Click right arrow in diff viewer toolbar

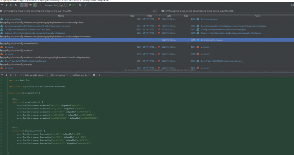click(x=21, y=75)
